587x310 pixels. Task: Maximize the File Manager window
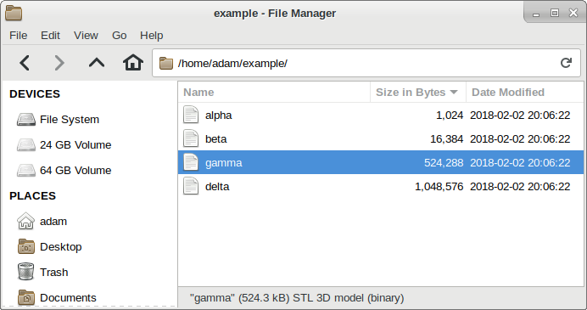pyautogui.click(x=555, y=13)
